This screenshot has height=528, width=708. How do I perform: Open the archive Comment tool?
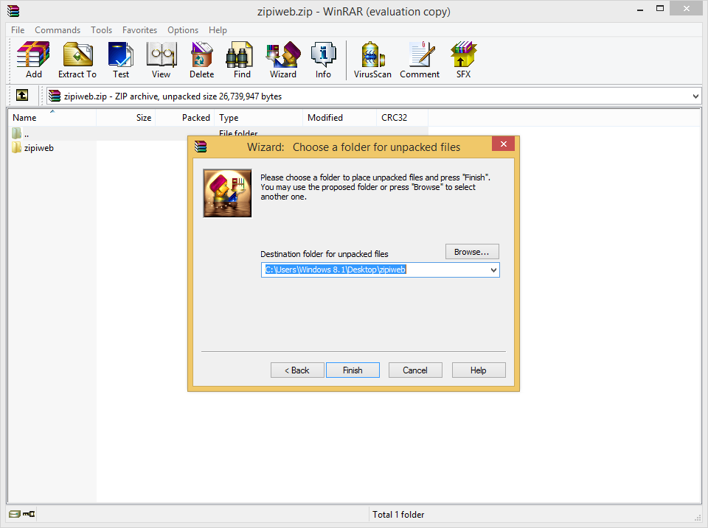point(420,60)
